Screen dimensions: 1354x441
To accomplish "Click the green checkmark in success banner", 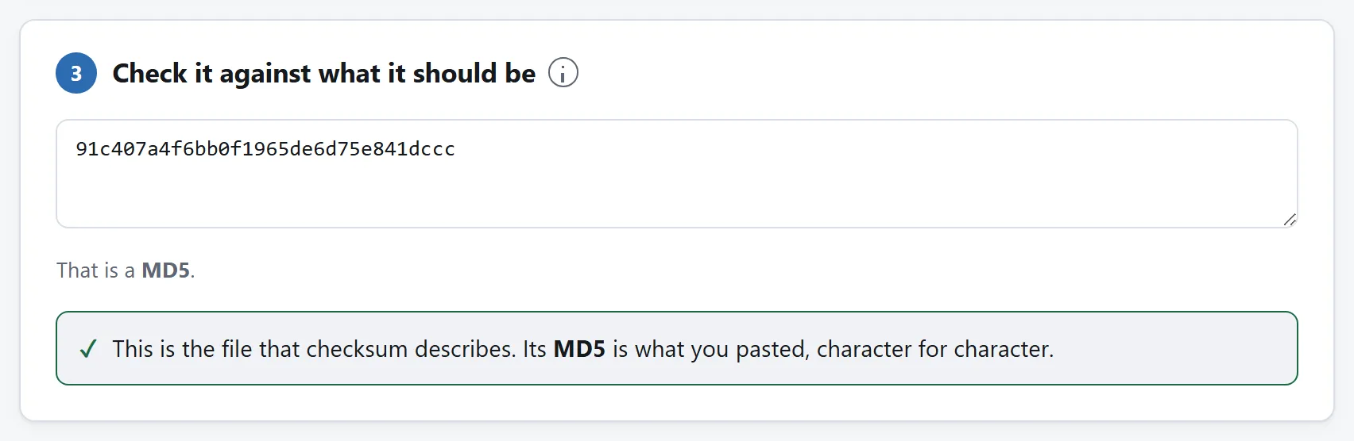I will (88, 349).
